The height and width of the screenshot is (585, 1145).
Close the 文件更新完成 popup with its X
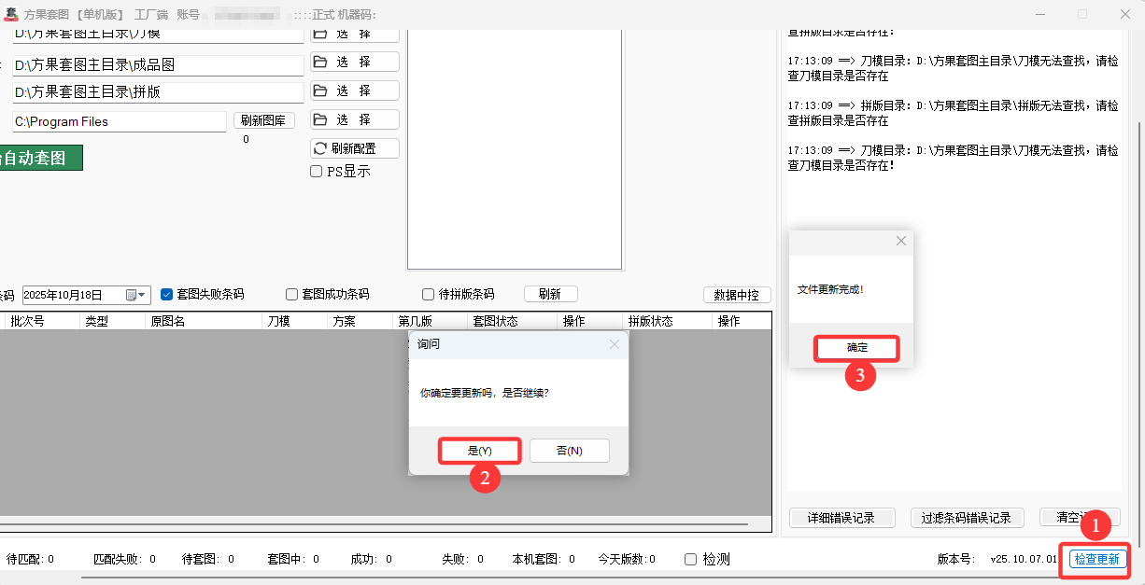[900, 241]
